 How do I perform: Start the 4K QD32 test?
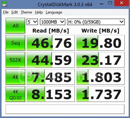tap(15, 94)
